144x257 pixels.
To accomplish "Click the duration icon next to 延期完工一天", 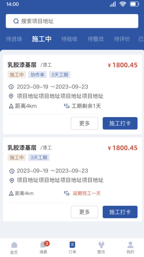I will click(x=66, y=193).
